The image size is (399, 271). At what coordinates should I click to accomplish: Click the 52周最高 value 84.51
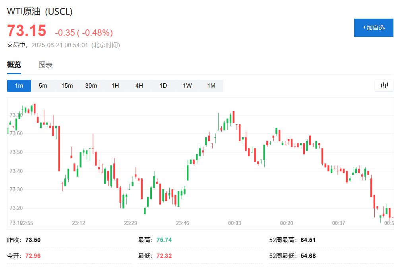click(x=308, y=240)
